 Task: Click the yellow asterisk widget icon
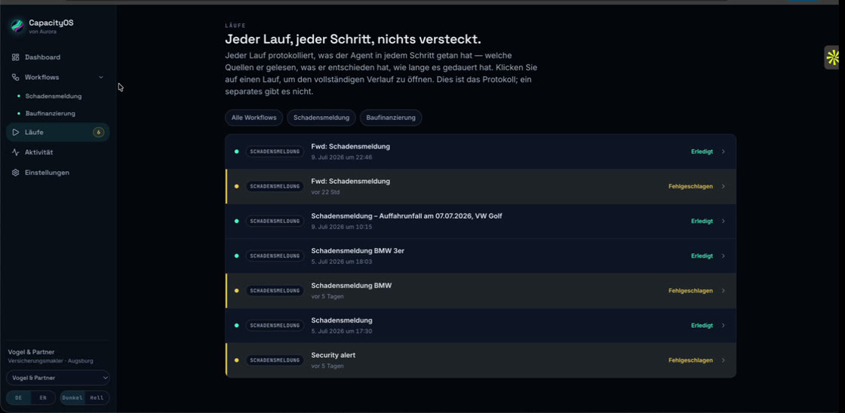click(833, 57)
